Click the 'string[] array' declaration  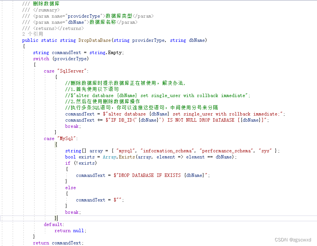[x=172, y=151]
